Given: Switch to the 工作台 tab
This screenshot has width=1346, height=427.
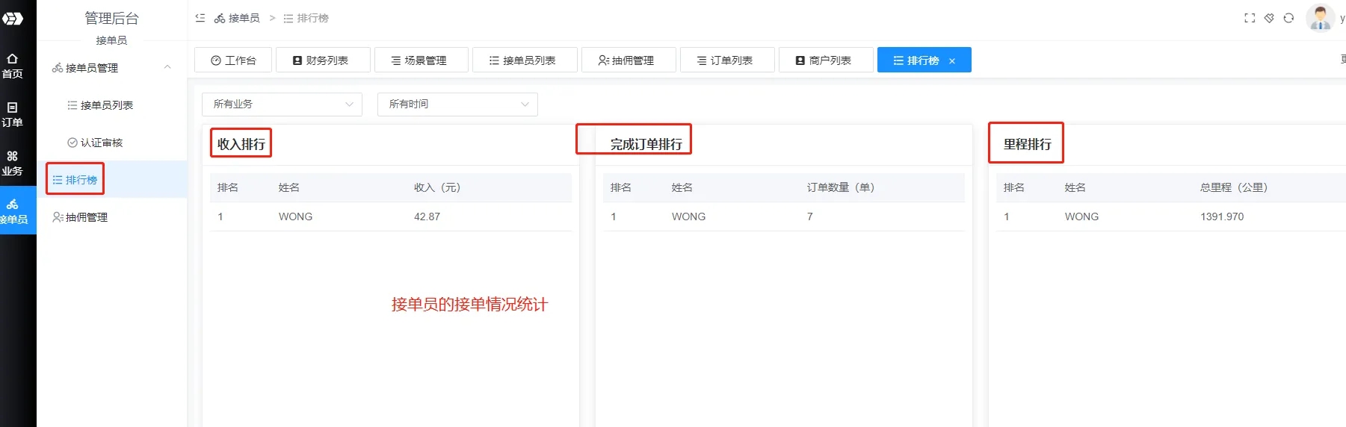Looking at the screenshot, I should (x=233, y=60).
